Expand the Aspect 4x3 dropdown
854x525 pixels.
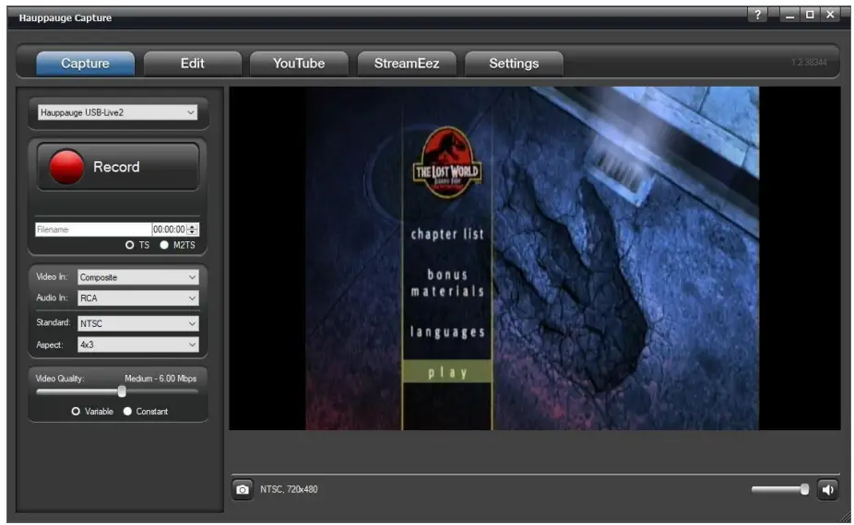(138, 344)
